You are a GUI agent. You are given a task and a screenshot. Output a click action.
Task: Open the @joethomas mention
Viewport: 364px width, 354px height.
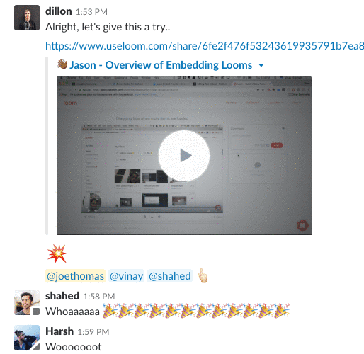[75, 276]
